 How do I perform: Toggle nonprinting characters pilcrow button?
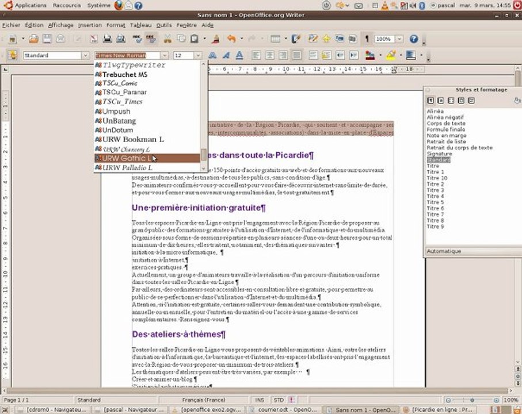[x=367, y=39]
